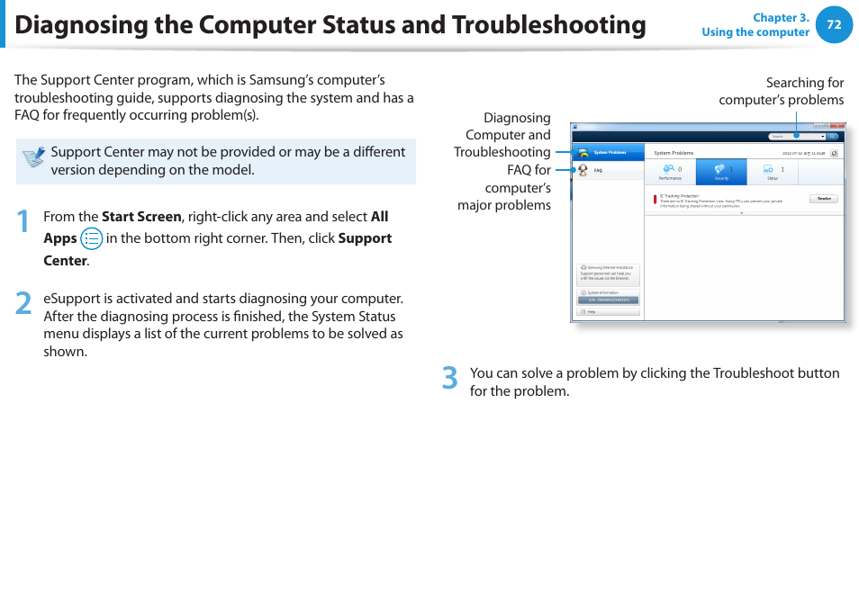Switch to the Performance tab
859x609 pixels.
[670, 172]
